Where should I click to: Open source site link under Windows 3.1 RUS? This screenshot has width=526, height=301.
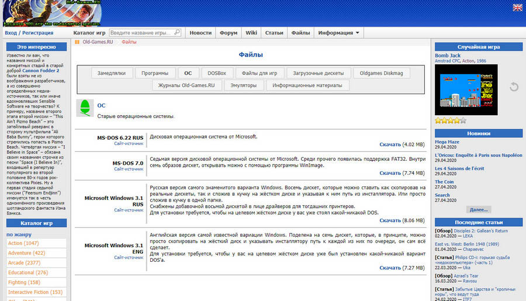tap(129, 210)
